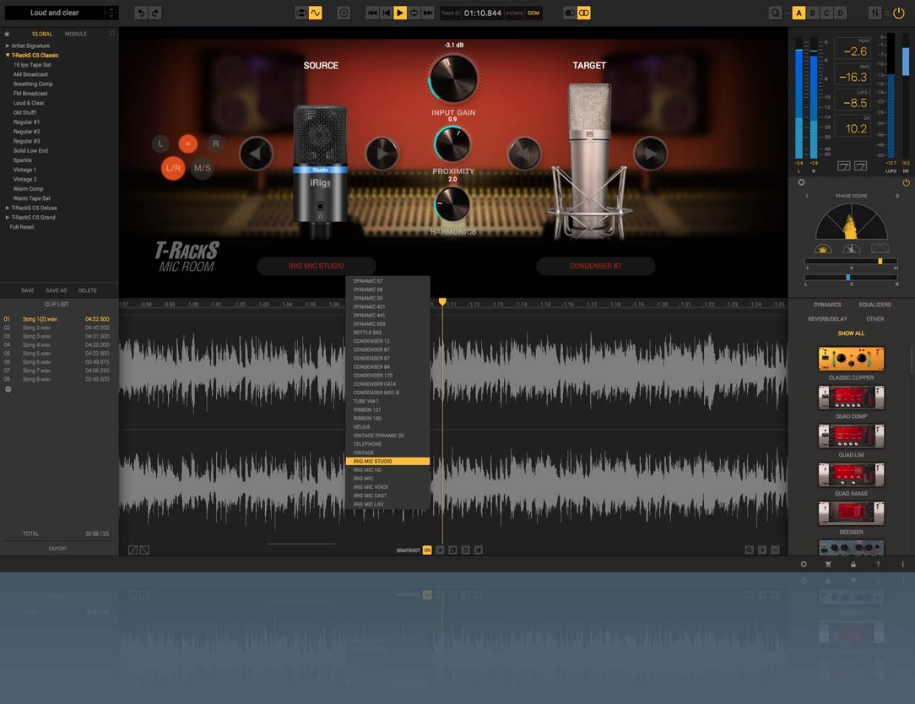Click the INPUT GAIN knob
The height and width of the screenshot is (704, 915).
click(453, 79)
